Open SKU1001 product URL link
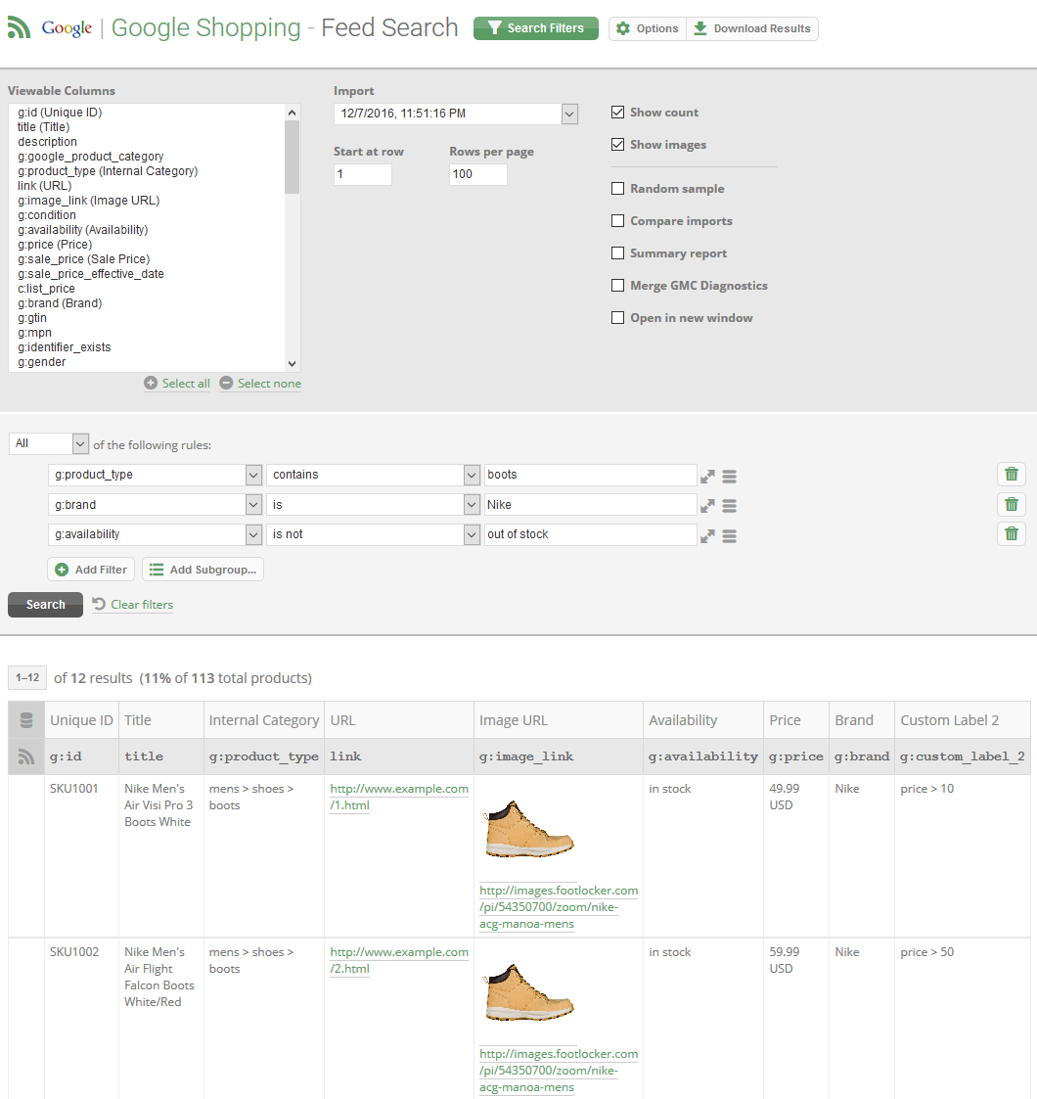 tap(399, 797)
